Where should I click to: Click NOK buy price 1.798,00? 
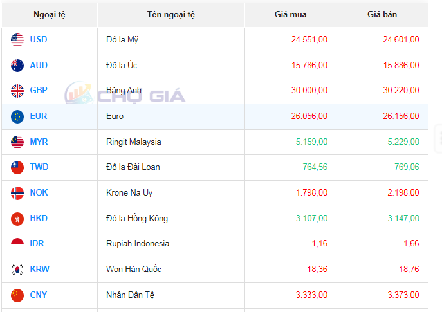tap(311, 192)
